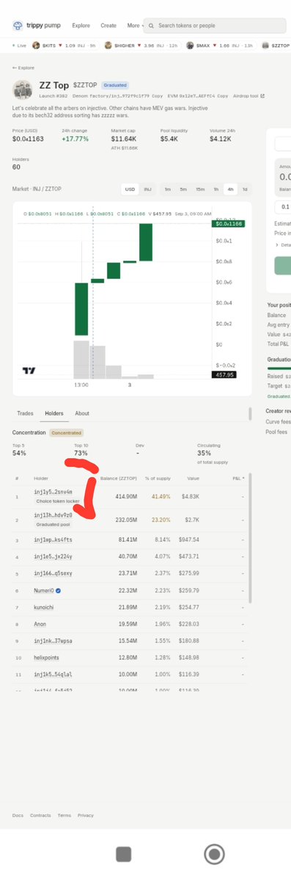Switch chart currency to USD

click(130, 189)
